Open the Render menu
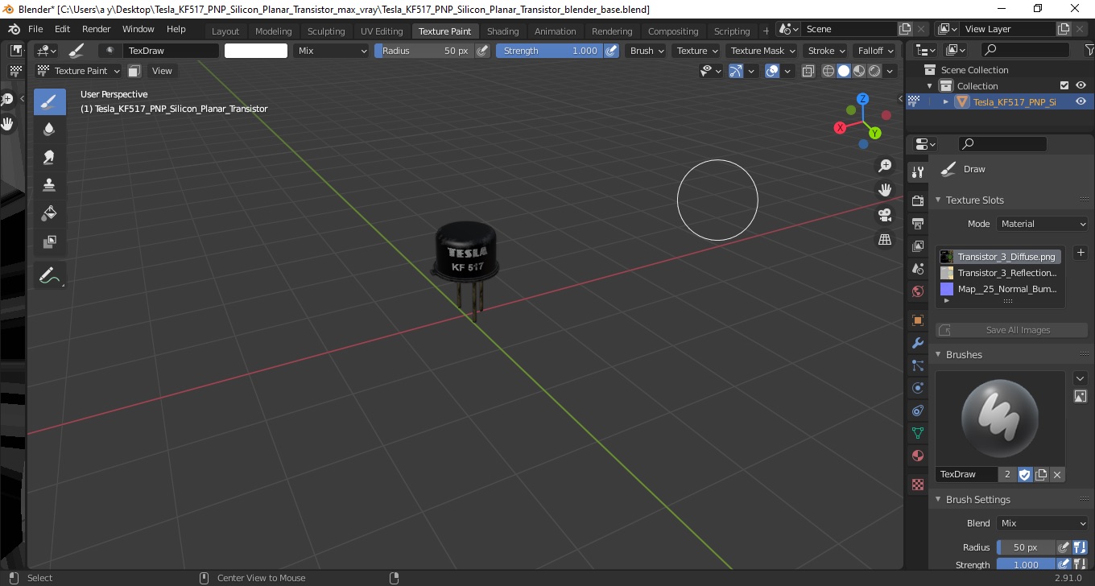 97,29
